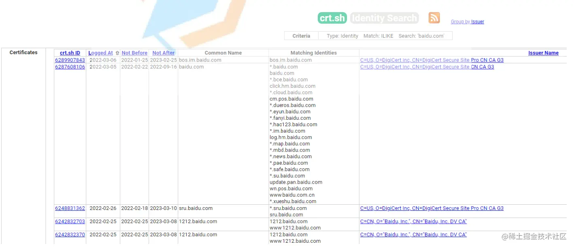This screenshot has height=248, width=574.
Task: Select identity *.eyun.baidu.com
Action: click(290, 112)
